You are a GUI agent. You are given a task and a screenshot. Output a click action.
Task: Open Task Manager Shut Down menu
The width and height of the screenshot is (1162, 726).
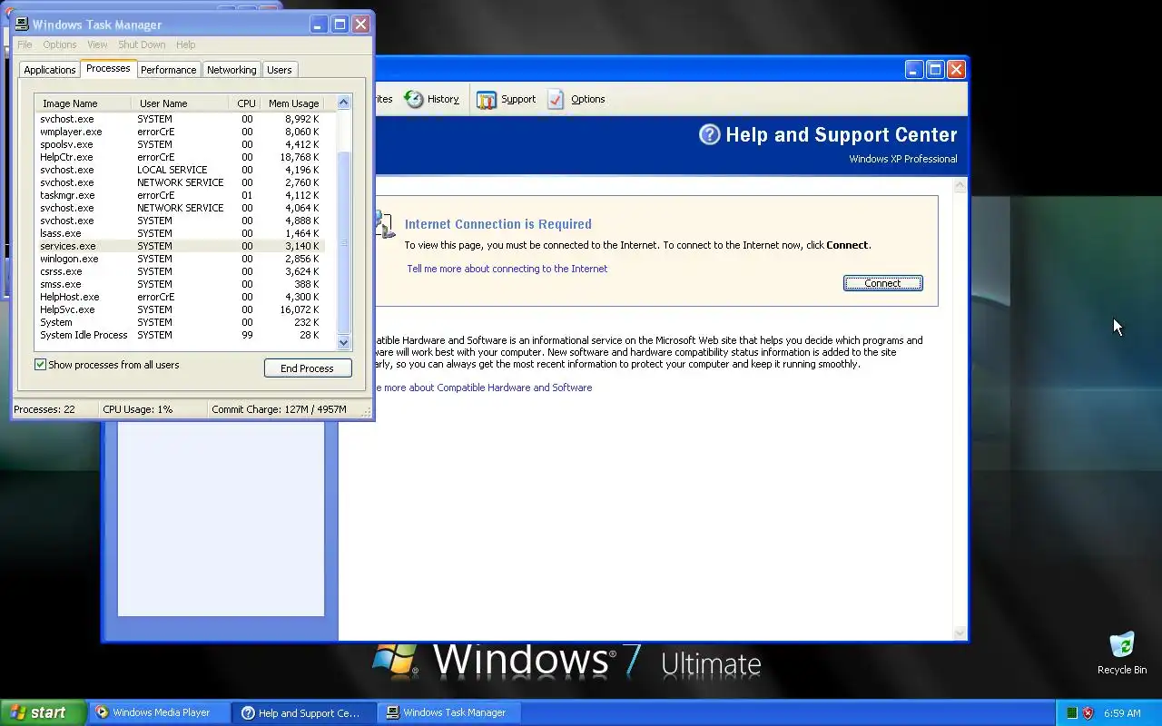click(x=142, y=44)
